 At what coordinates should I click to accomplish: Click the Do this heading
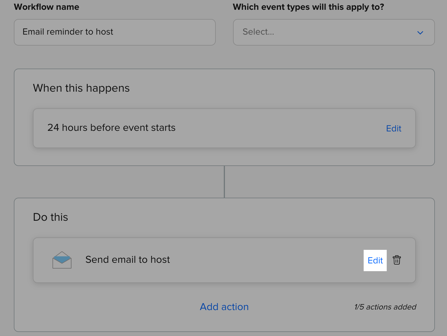[50, 217]
